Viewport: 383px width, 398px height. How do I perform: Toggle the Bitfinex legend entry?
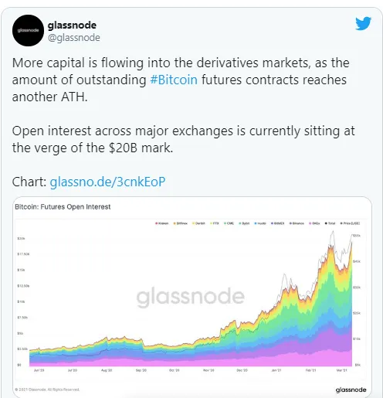pyautogui.click(x=181, y=223)
